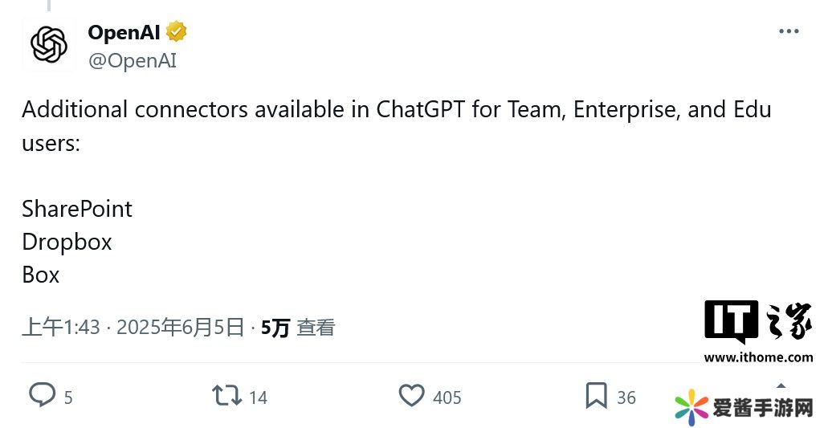Click the timestamp 上午1:43 · 2025年6月5日

133,328
